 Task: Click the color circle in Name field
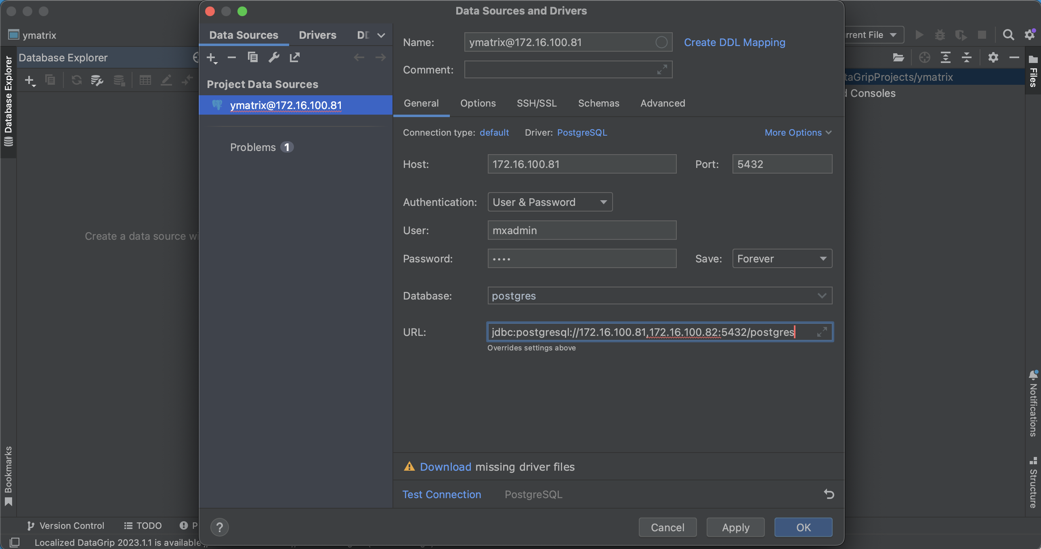[x=661, y=42]
